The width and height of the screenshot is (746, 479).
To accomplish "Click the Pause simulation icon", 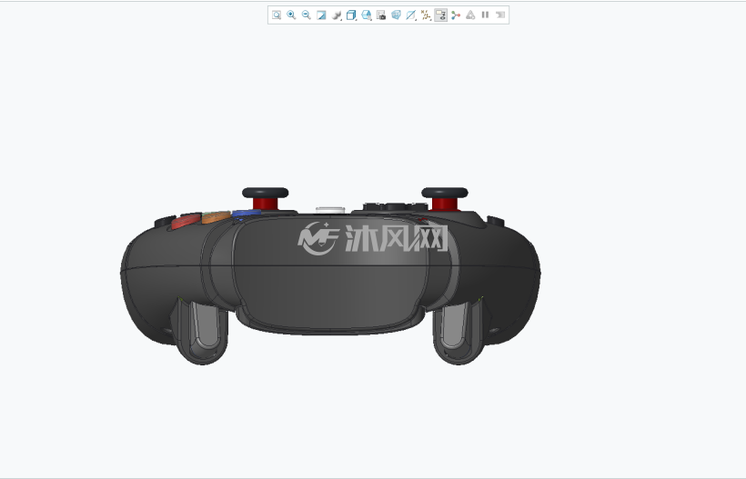I will point(485,15).
